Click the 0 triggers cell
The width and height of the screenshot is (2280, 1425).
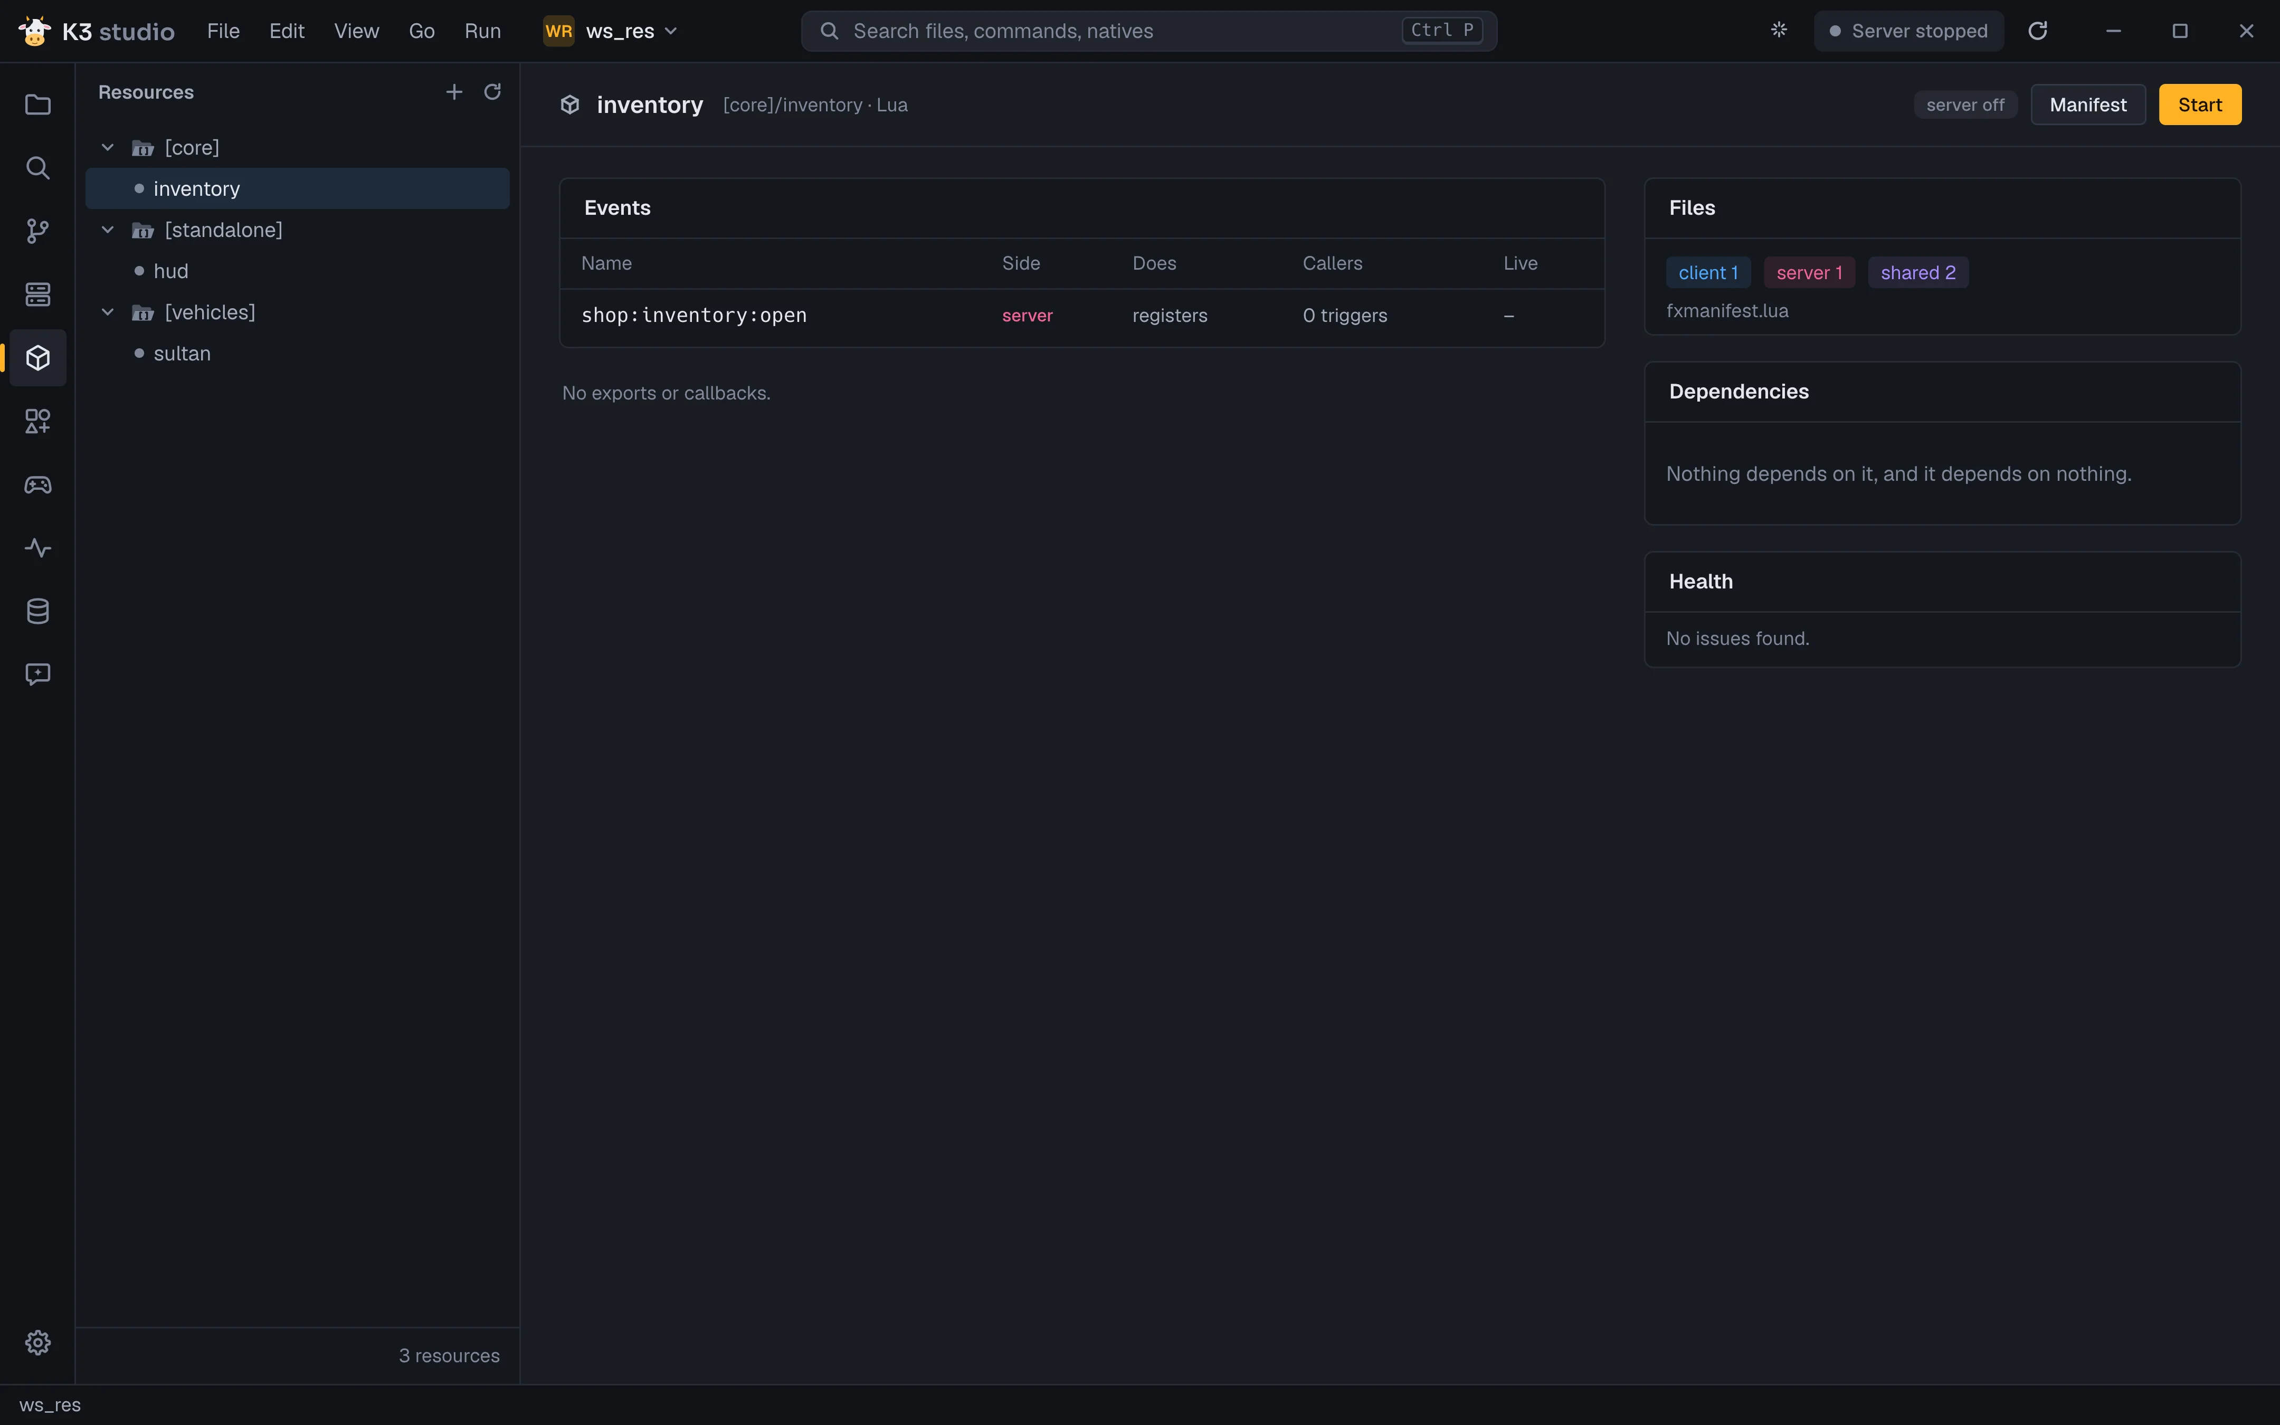(x=1344, y=316)
